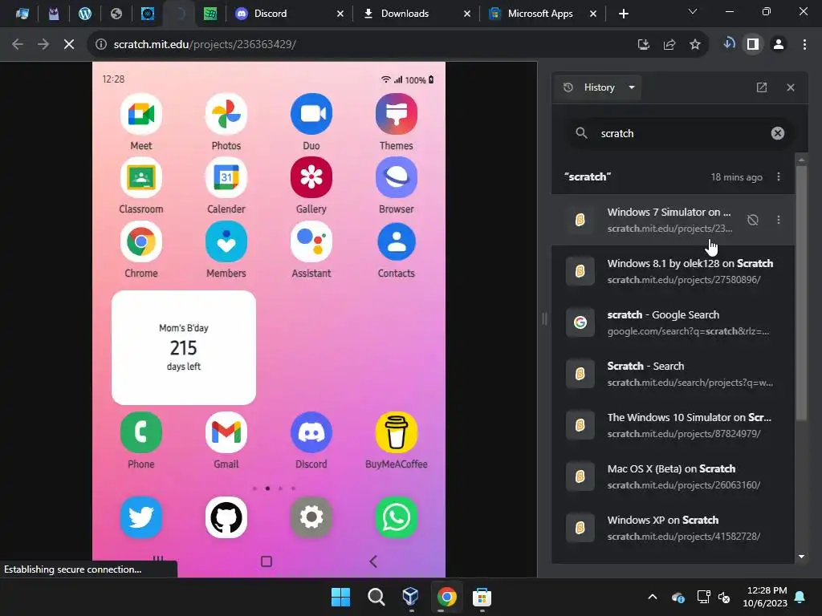Open the tab search chevron
Screen dimensions: 822x616
tap(693, 11)
